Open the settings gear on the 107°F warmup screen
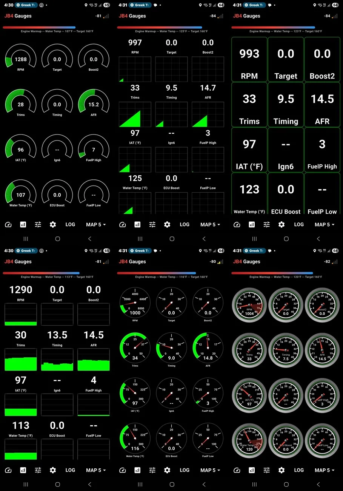Screen dimensions: 343x491 point(53,225)
